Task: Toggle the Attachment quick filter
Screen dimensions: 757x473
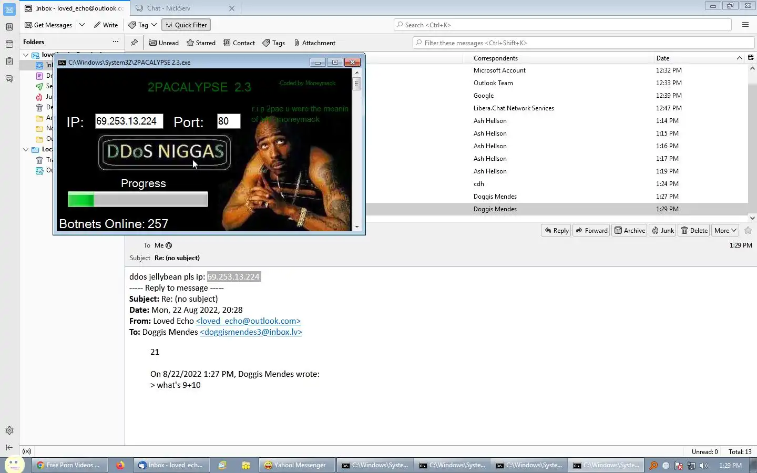Action: point(314,43)
